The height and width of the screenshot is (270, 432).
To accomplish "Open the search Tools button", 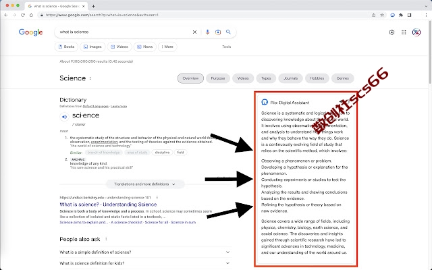I will tap(227, 47).
